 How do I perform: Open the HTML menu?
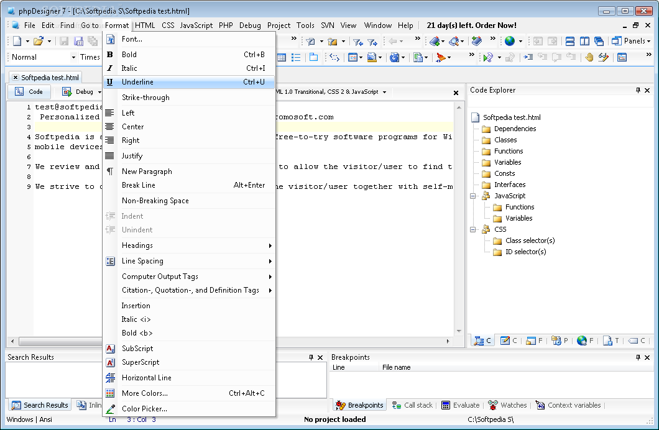pyautogui.click(x=145, y=25)
